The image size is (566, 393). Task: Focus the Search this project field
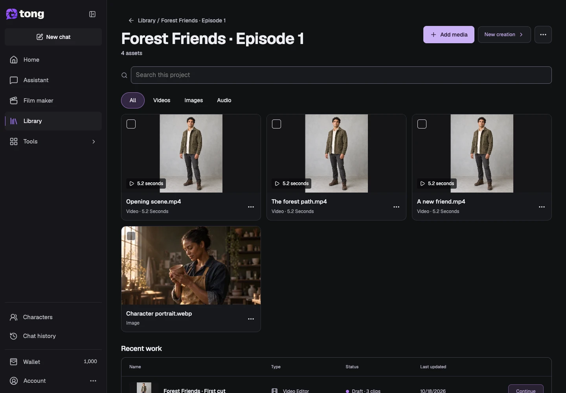coord(341,75)
